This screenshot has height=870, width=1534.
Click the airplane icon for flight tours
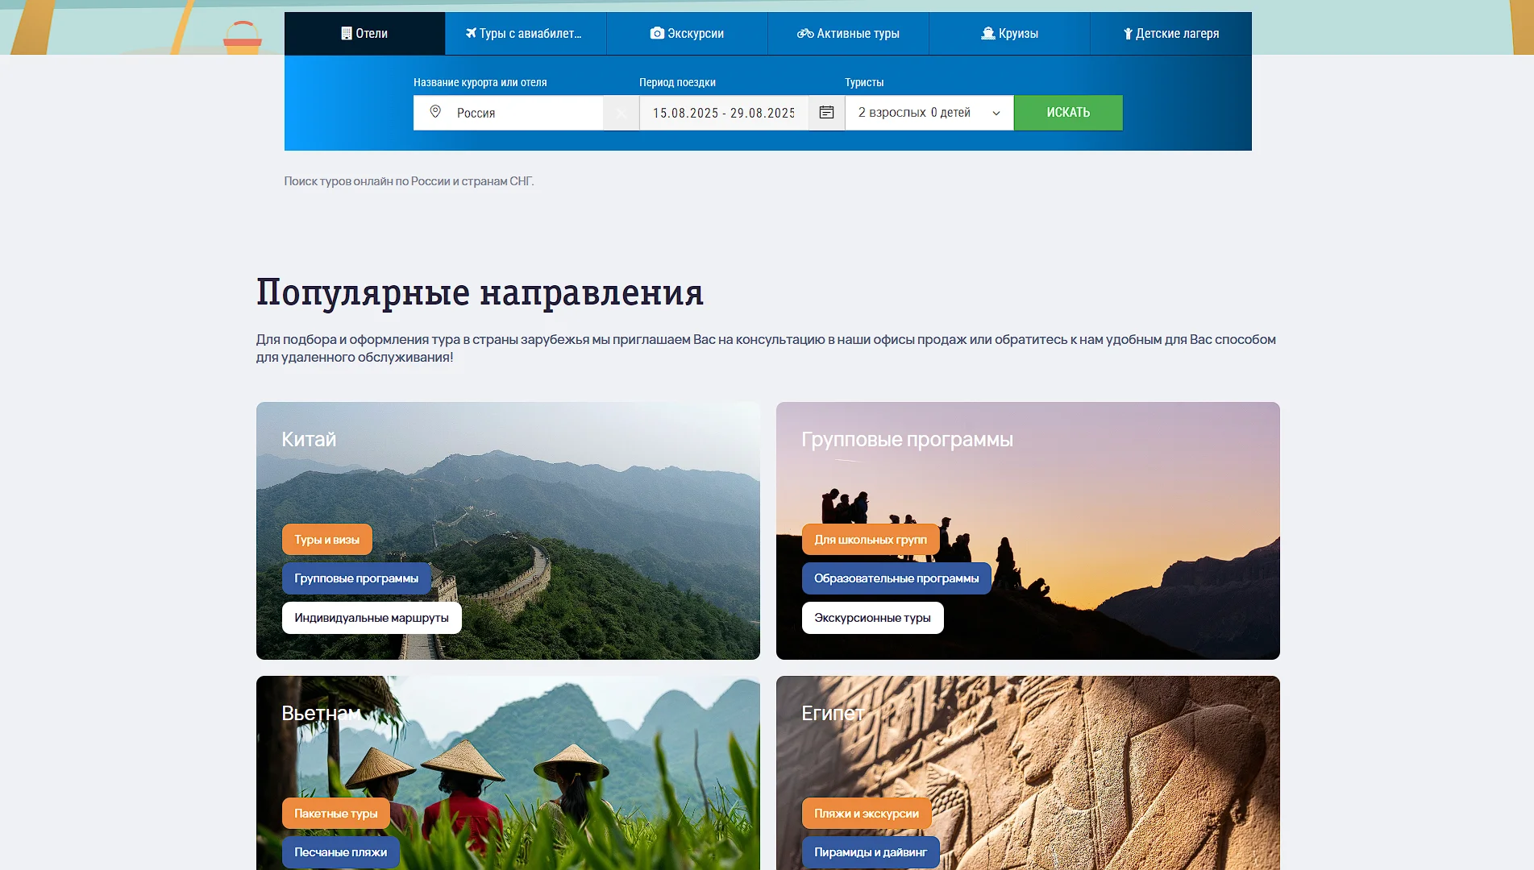tap(472, 34)
